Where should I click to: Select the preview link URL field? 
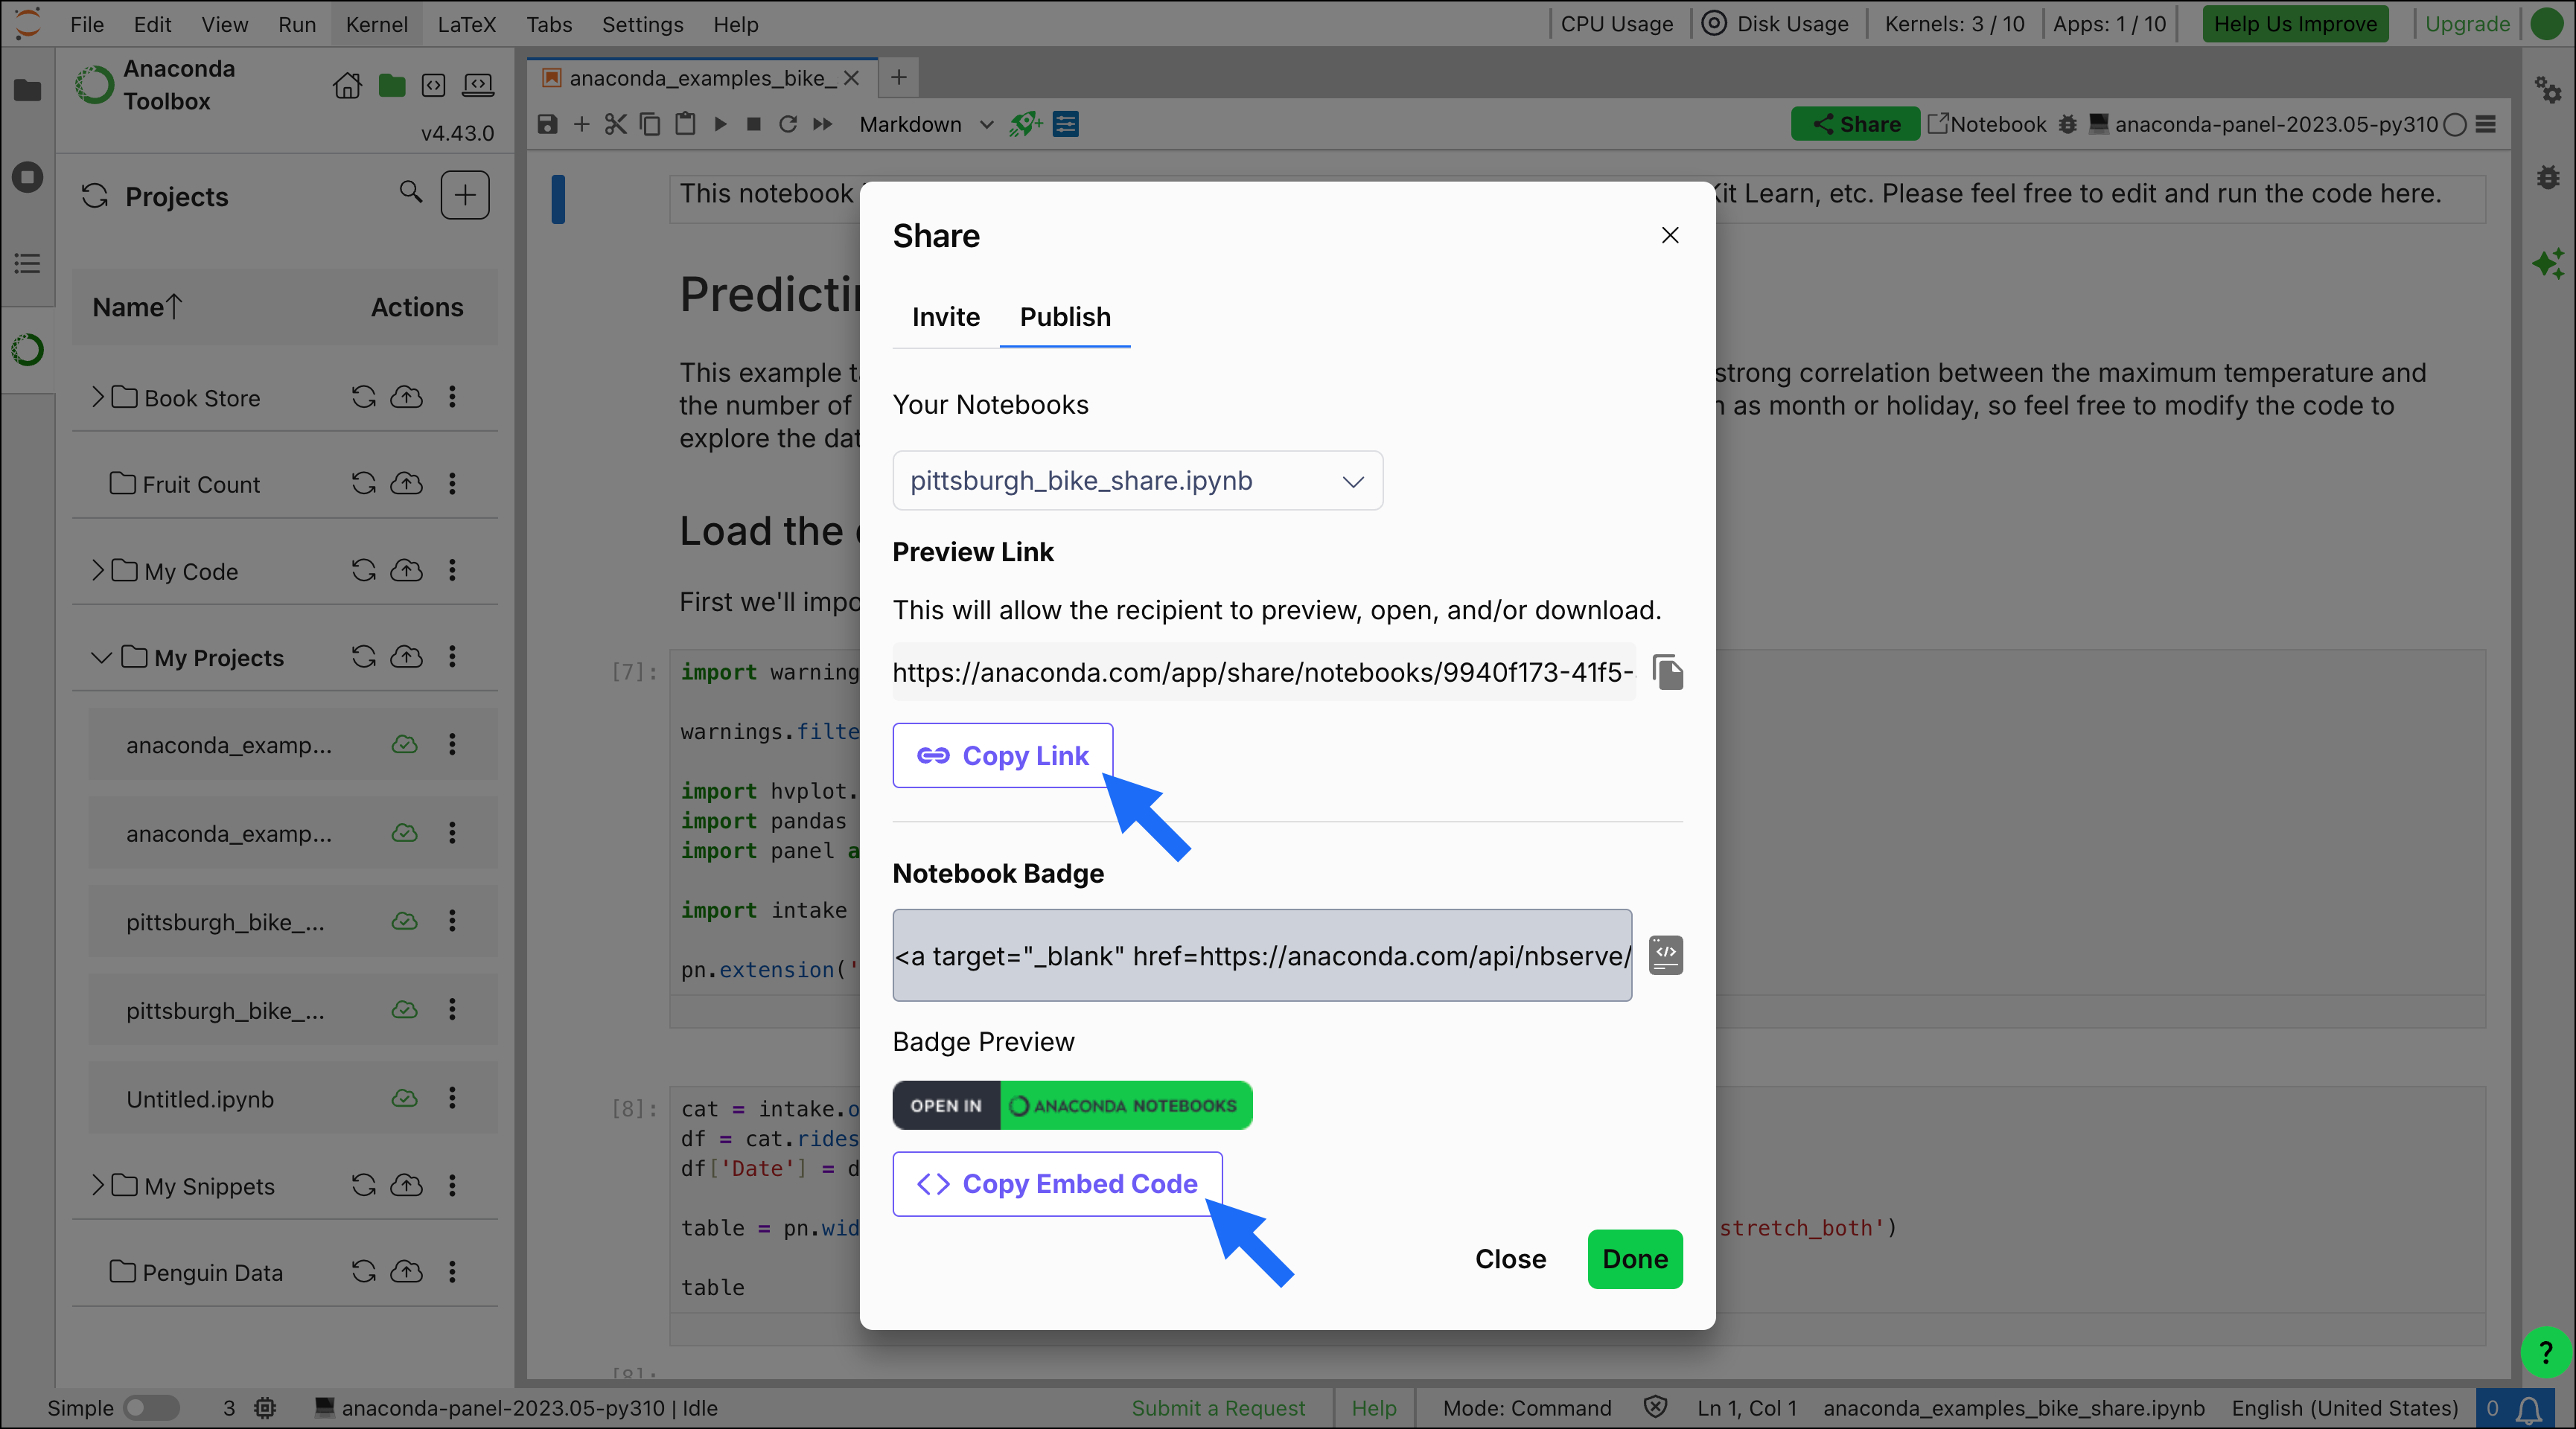(1264, 672)
